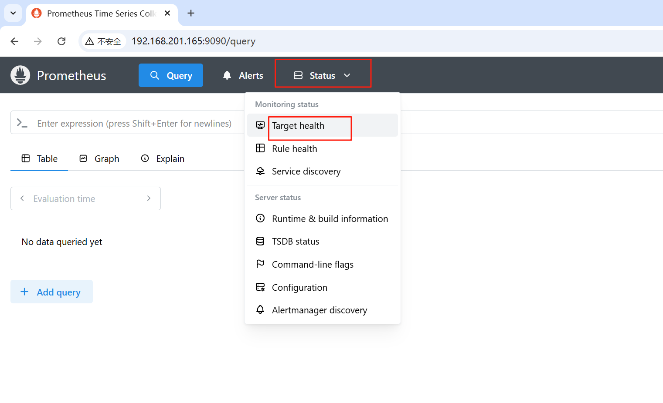The height and width of the screenshot is (403, 663).
Task: Open Command-line flags page
Action: [323, 264]
